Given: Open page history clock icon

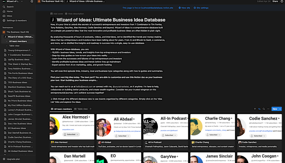Looking at the screenshot, I should click(x=282, y=1).
